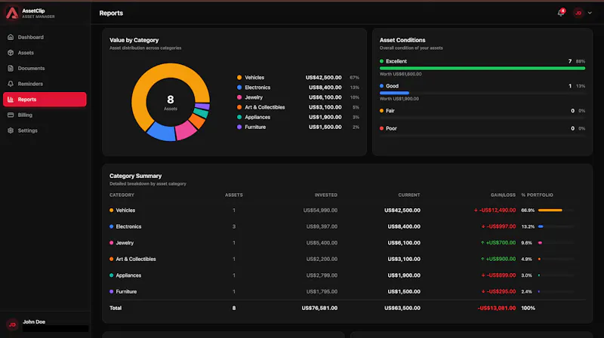
Task: Click the donut chart center 8 Assets
Action: coord(171,103)
